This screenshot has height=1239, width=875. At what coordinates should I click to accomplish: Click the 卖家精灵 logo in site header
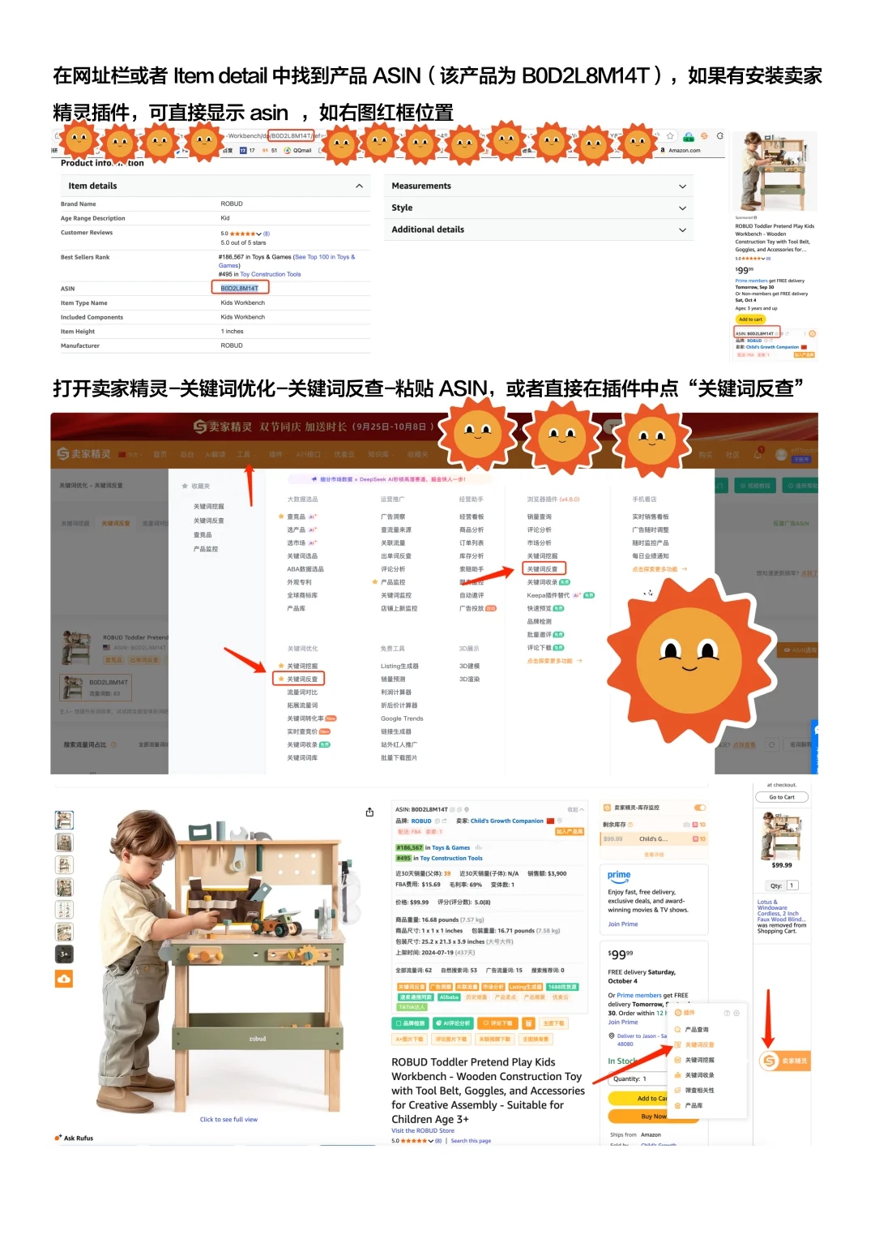pyautogui.click(x=83, y=454)
